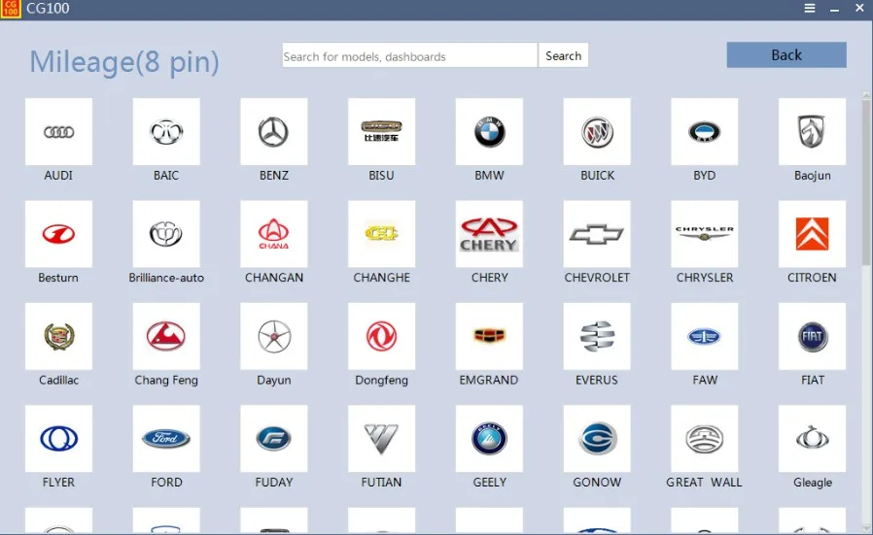Click the vertical scrollbar of the brand list
The width and height of the screenshot is (873, 535).
(866, 312)
